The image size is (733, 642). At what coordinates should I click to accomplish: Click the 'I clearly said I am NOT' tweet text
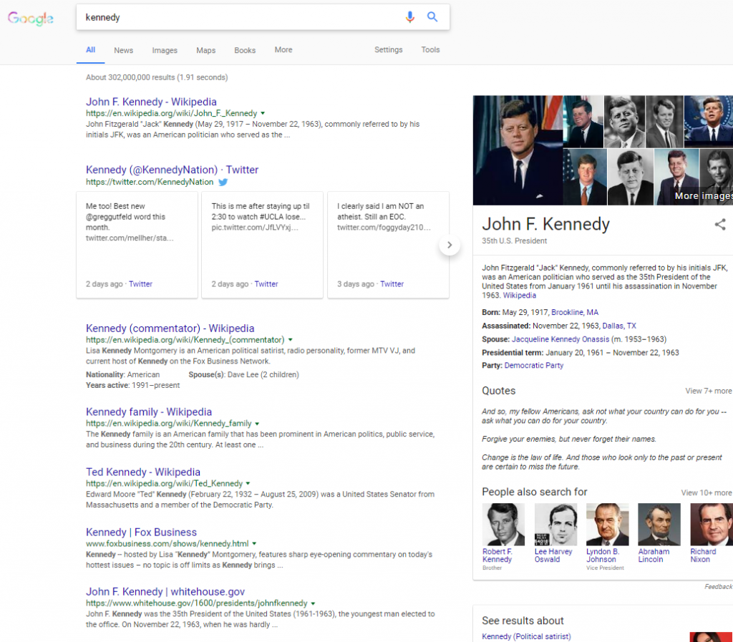pos(384,217)
